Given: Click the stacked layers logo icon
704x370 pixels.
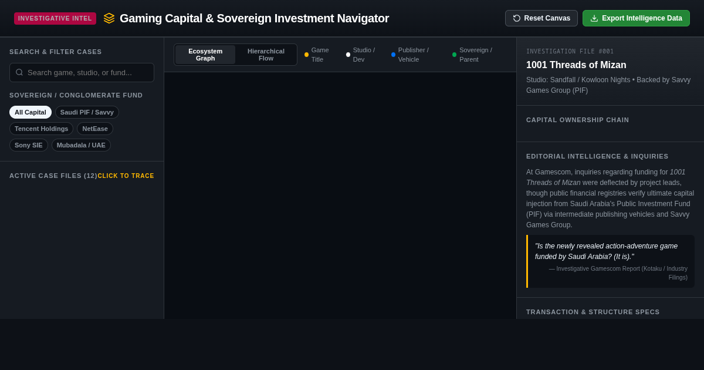Looking at the screenshot, I should (x=109, y=18).
